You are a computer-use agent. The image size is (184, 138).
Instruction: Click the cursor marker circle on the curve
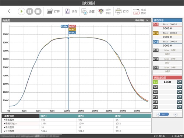click(x=68, y=38)
